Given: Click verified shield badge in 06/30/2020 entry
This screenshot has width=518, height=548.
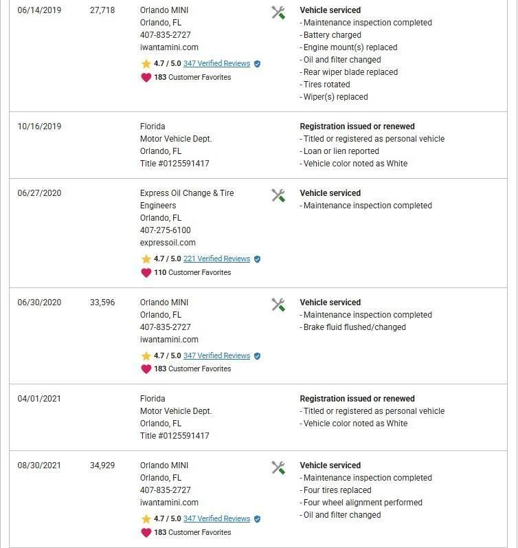Looking at the screenshot, I should (x=257, y=356).
